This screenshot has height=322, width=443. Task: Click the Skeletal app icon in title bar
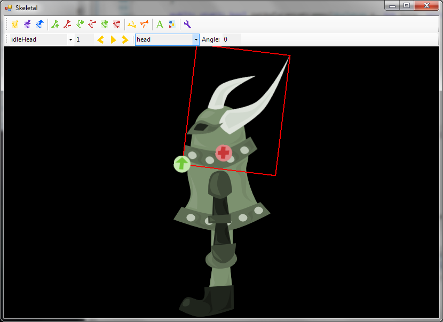pos(8,8)
